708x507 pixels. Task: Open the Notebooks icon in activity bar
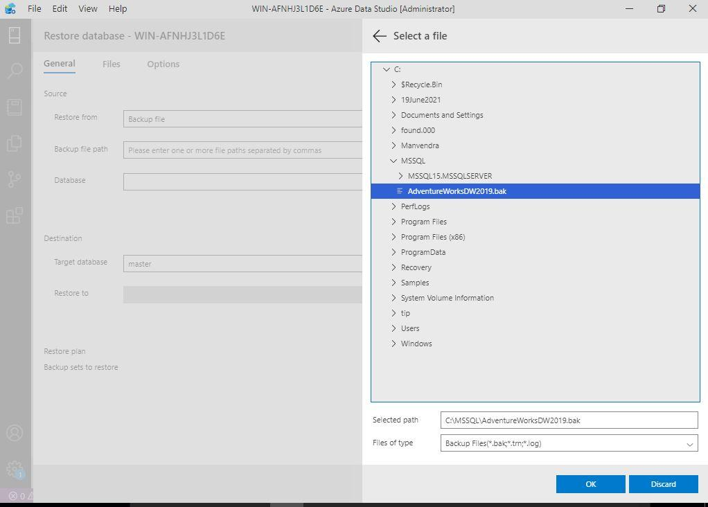[15, 107]
